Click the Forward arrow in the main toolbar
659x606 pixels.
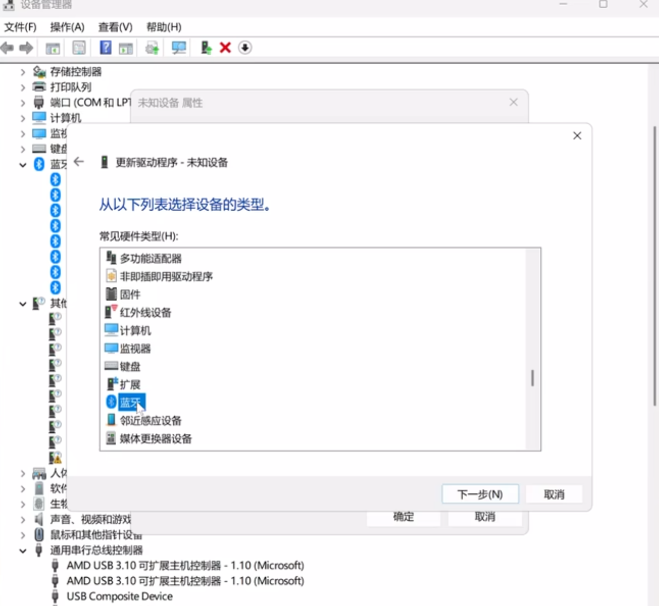[x=26, y=48]
